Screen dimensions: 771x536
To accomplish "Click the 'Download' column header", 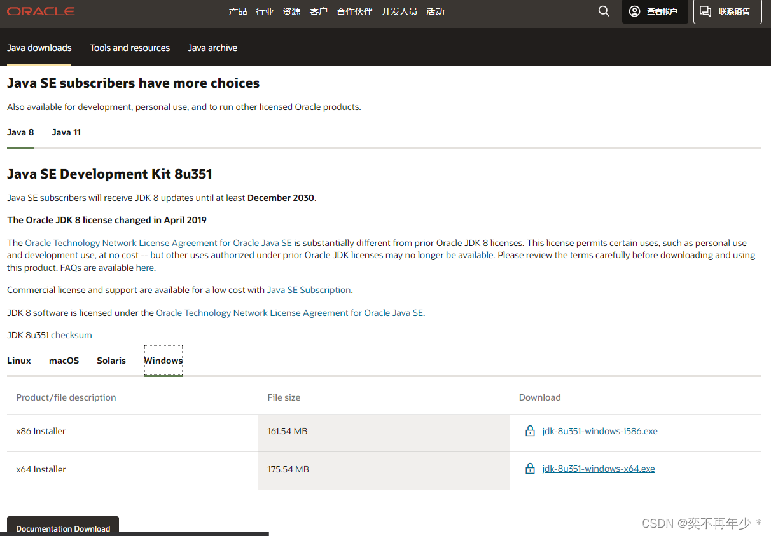I will pos(540,397).
